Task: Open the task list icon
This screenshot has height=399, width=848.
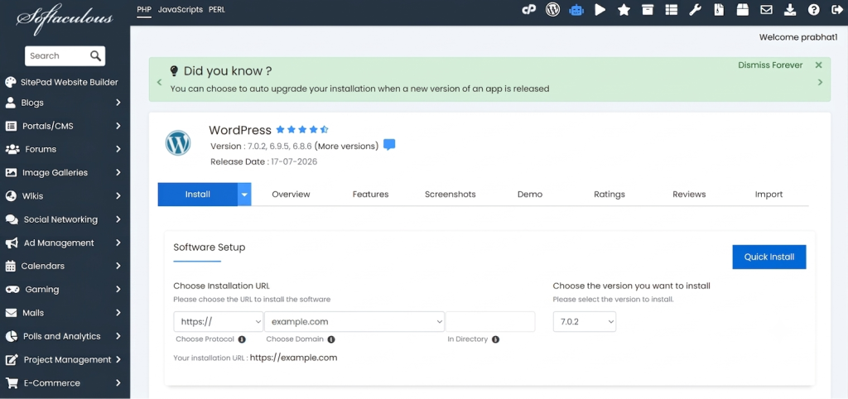Action: [671, 10]
